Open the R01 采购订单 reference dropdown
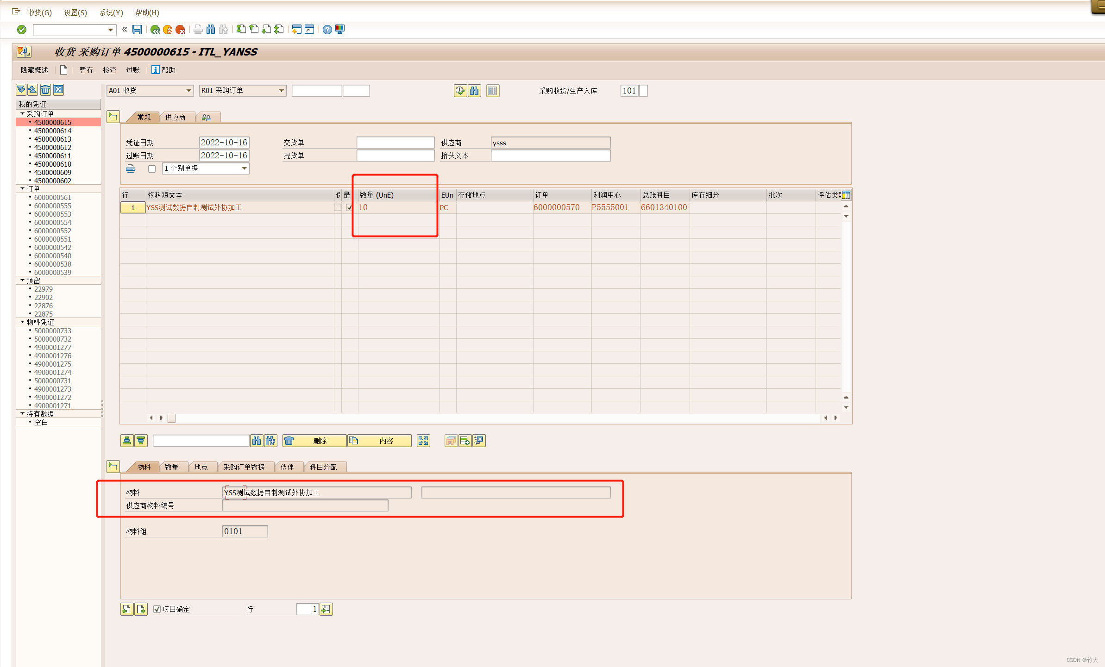Viewport: 1105px width, 667px height. [281, 91]
